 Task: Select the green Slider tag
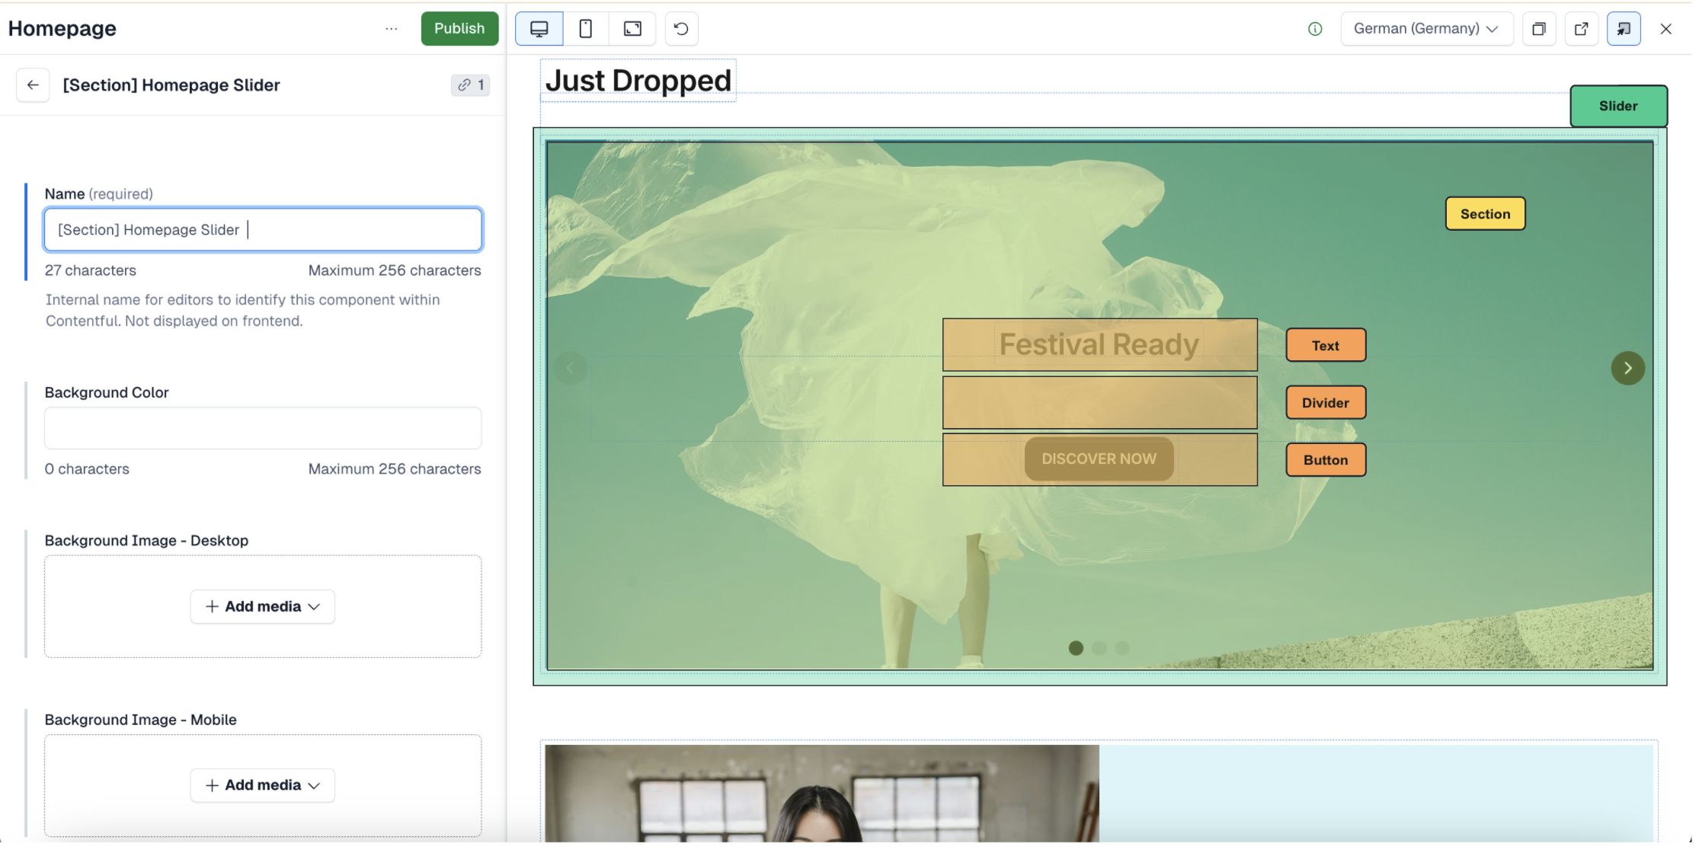coord(1618,106)
